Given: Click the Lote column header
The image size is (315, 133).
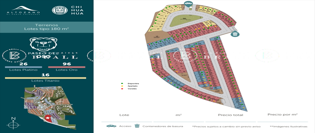Looking at the screenshot, I should click(124, 115).
